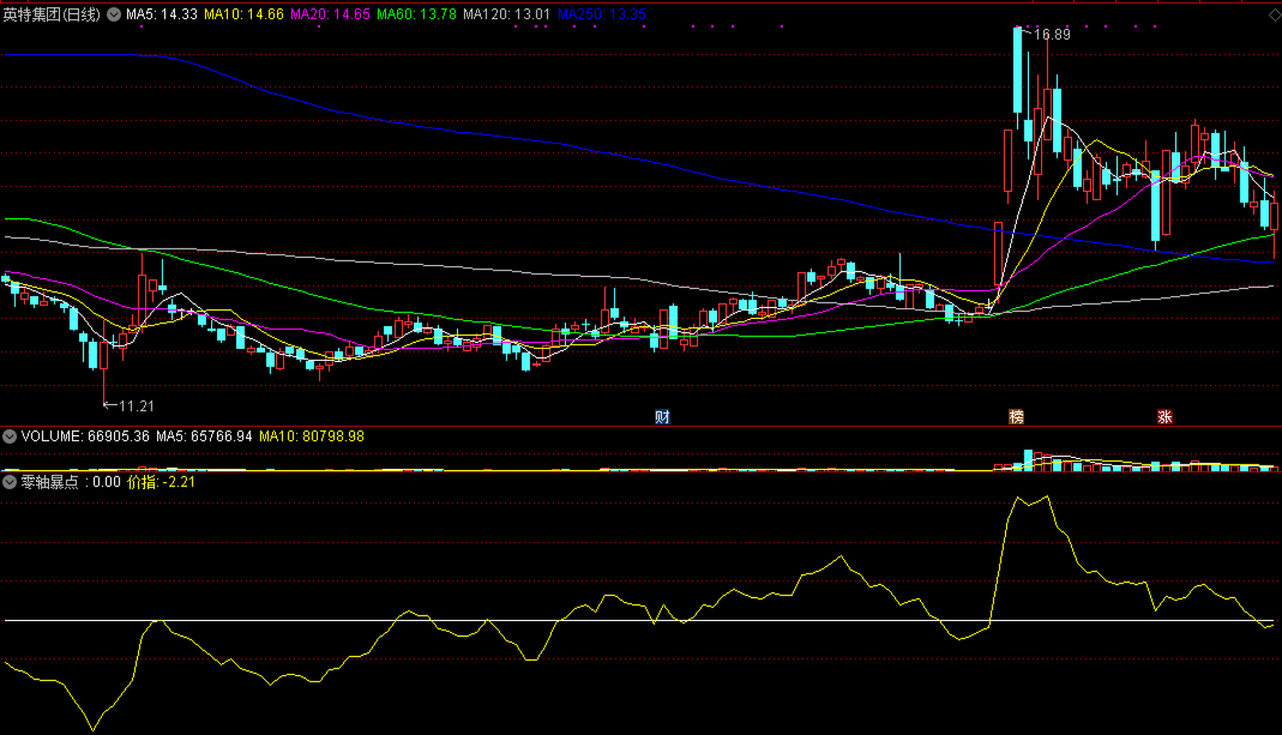Click the 涨 limit-up marker icon
Viewport: 1282px width, 735px height.
1164,416
